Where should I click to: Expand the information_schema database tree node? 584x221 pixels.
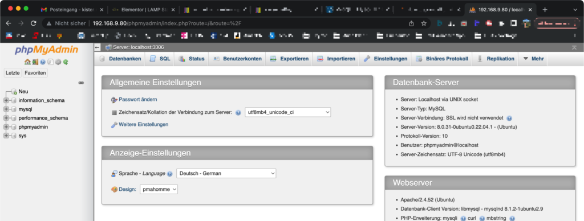pyautogui.click(x=6, y=100)
